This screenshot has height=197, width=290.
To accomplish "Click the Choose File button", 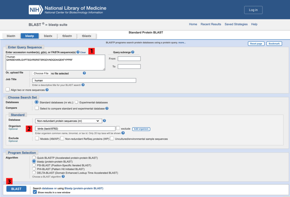I will point(41,73).
